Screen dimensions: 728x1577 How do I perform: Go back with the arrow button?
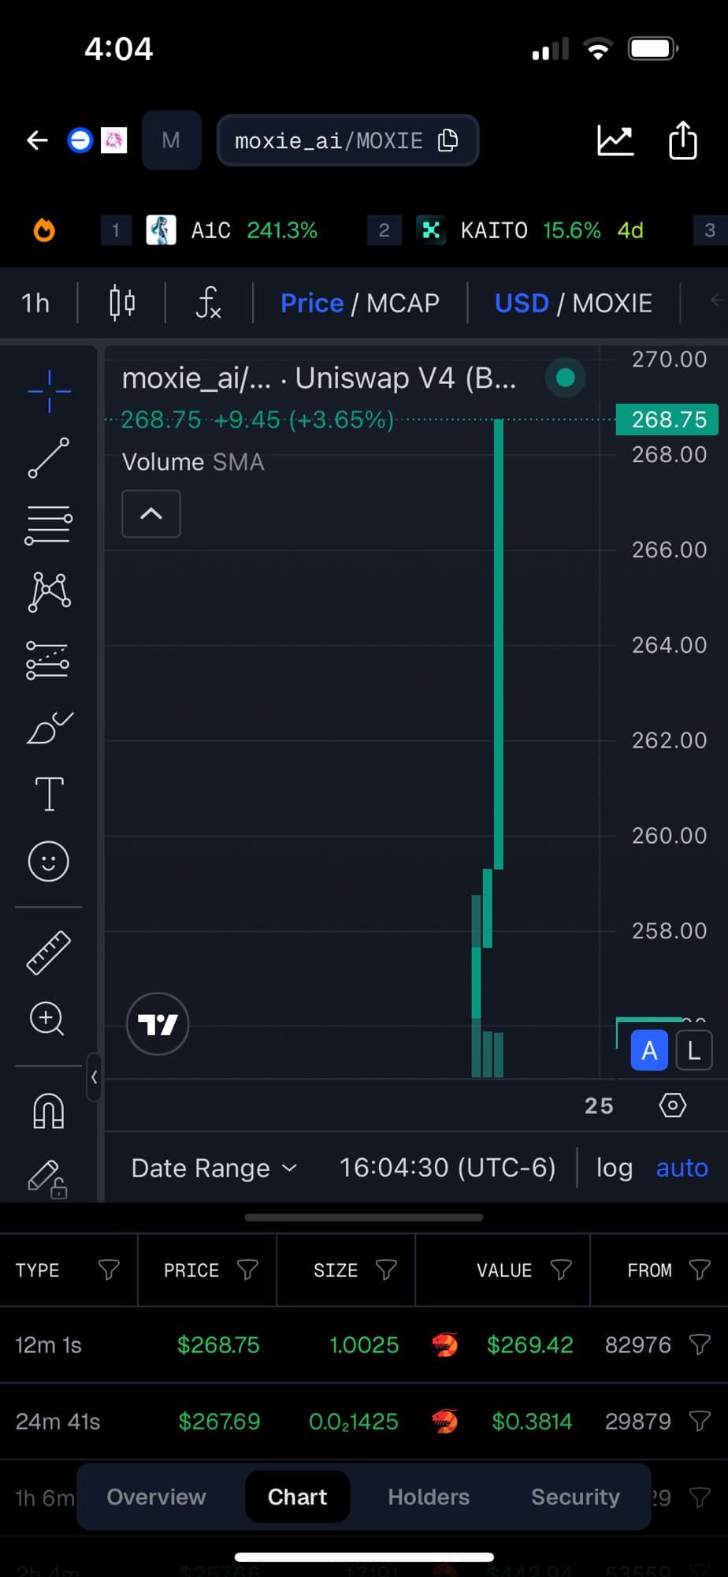[x=37, y=141]
